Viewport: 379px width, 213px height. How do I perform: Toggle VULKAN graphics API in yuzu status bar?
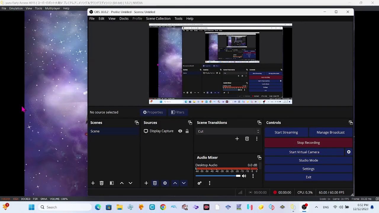pyautogui.click(x=6, y=199)
